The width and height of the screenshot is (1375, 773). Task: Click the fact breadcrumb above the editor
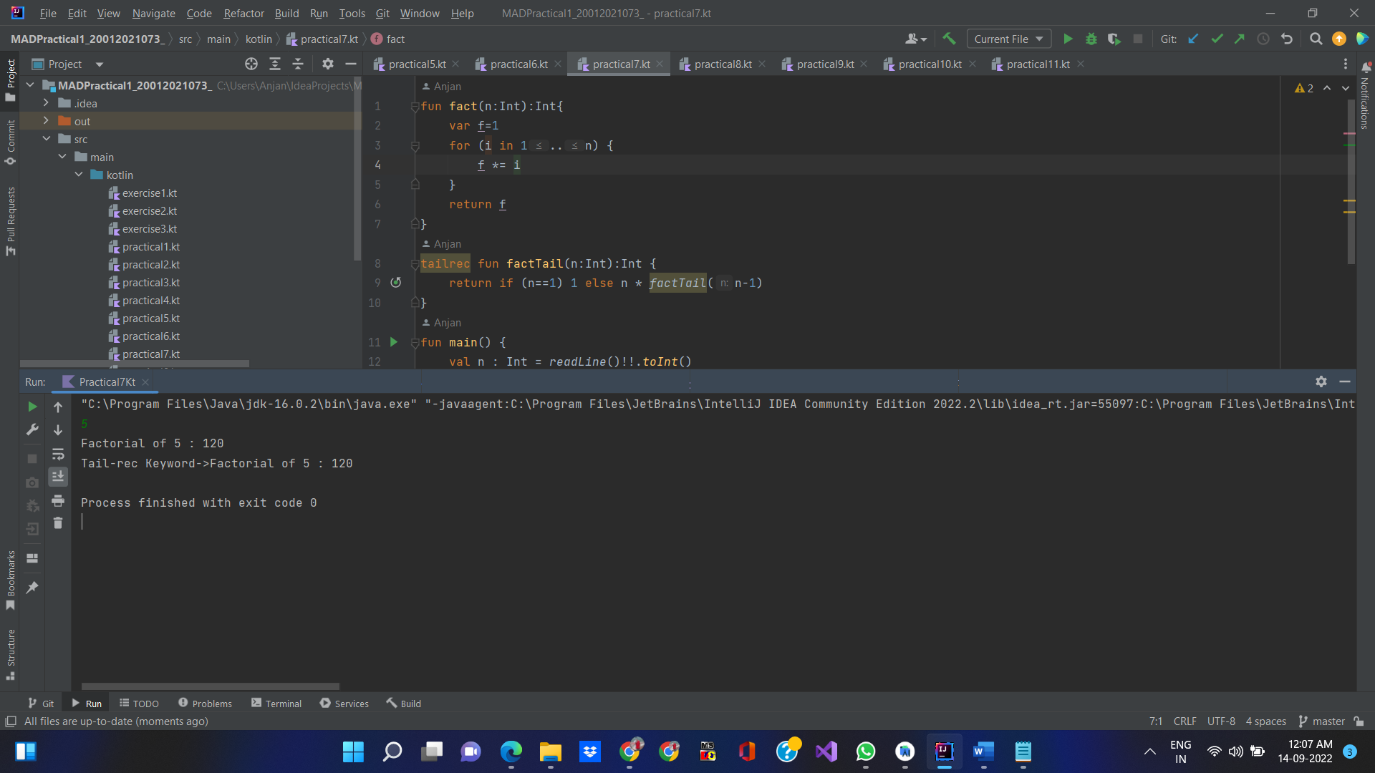[395, 39]
